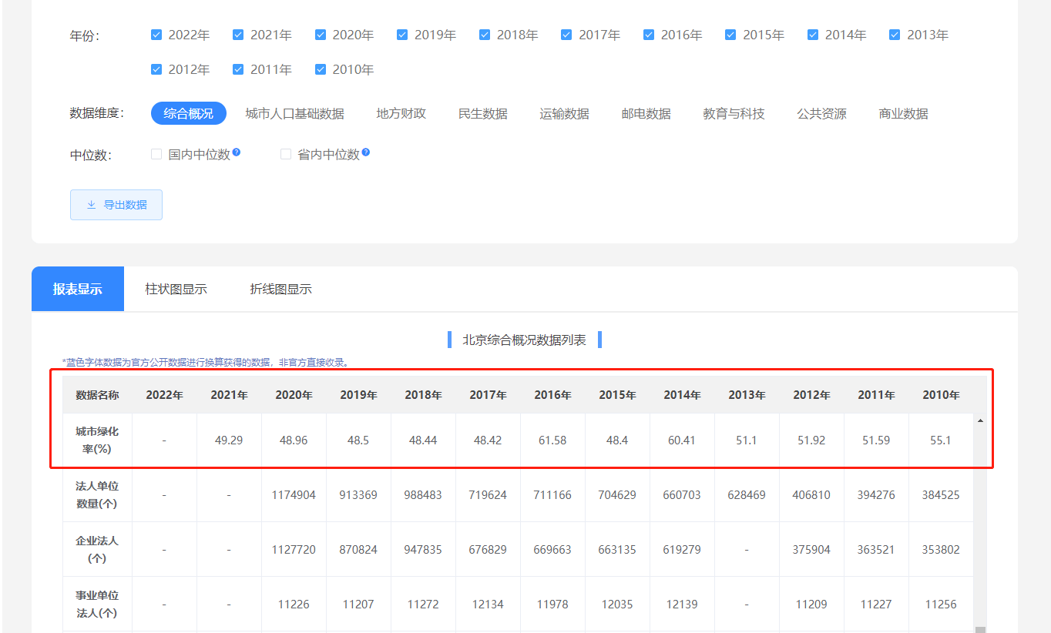Click the 数据名称 column header
This screenshot has width=1051, height=633.
click(x=98, y=395)
